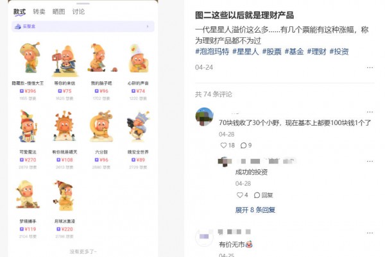Screen dimensions: 385x257
Task: Open the 9 replies bubble icon
Action: pos(243,145)
